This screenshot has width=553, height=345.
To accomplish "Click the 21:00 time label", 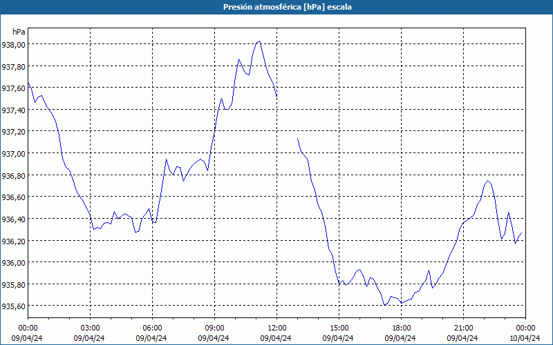I will click(463, 328).
